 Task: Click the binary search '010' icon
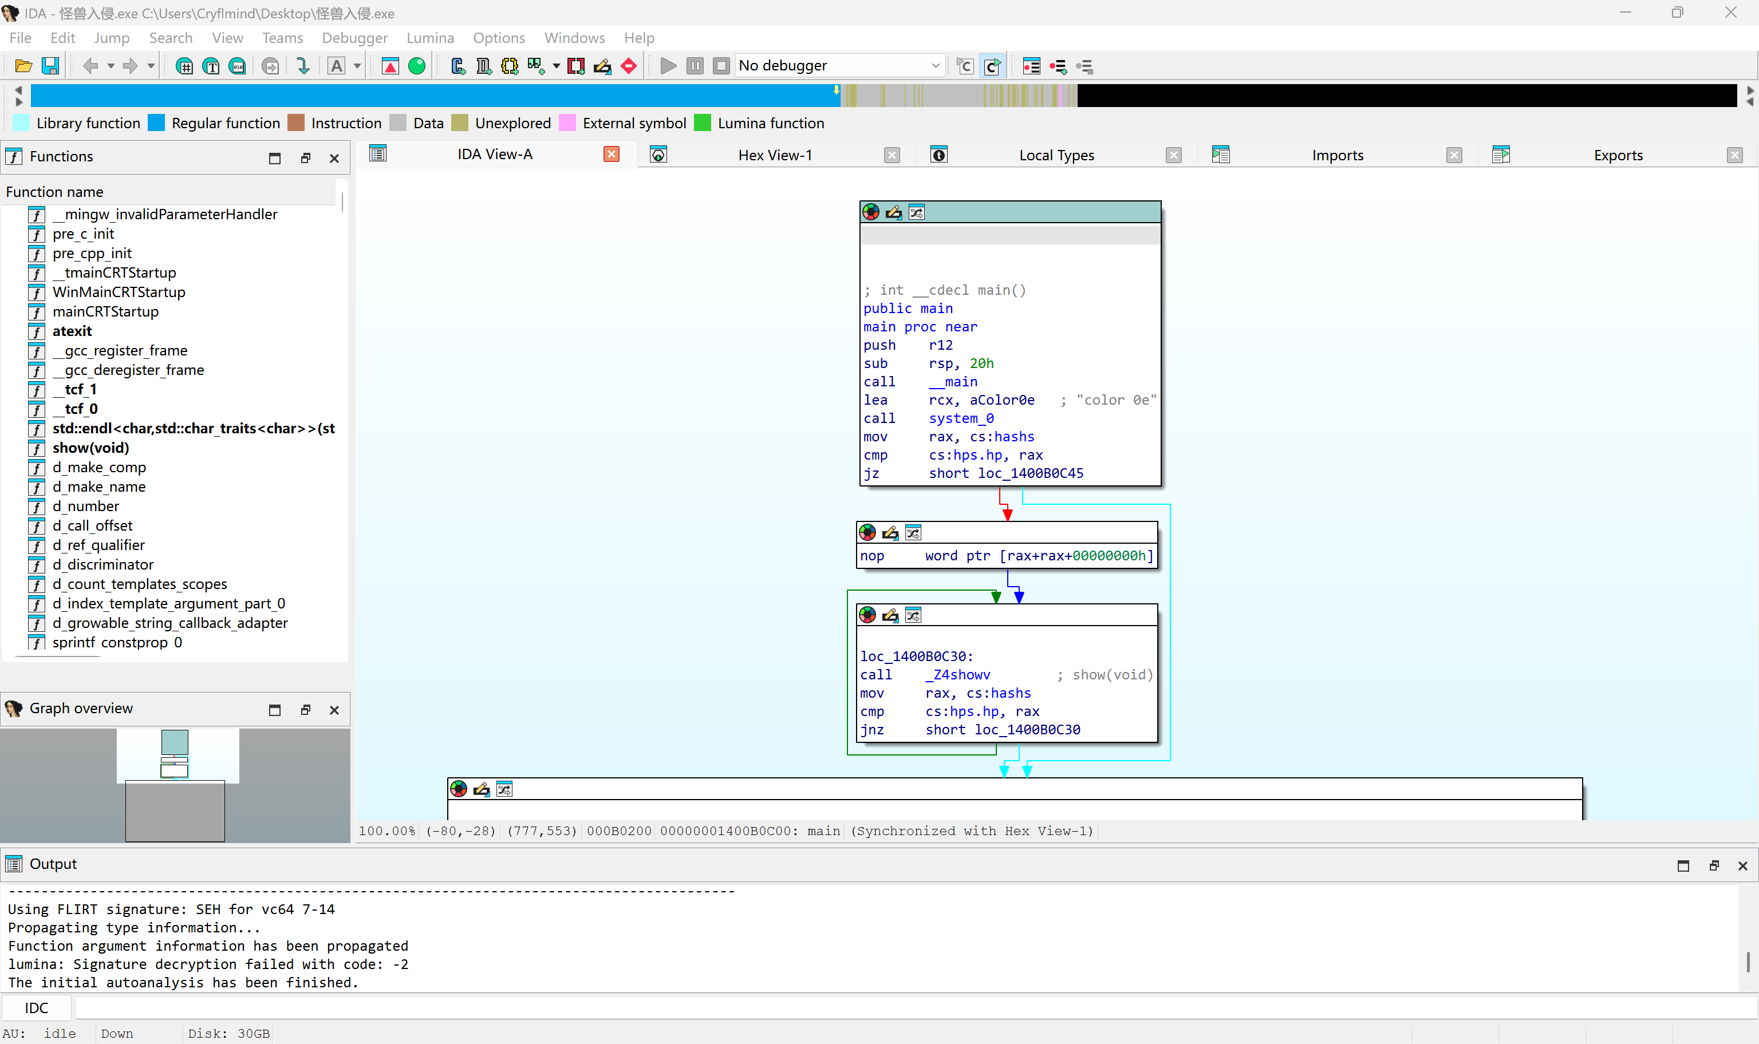pyautogui.click(x=238, y=66)
